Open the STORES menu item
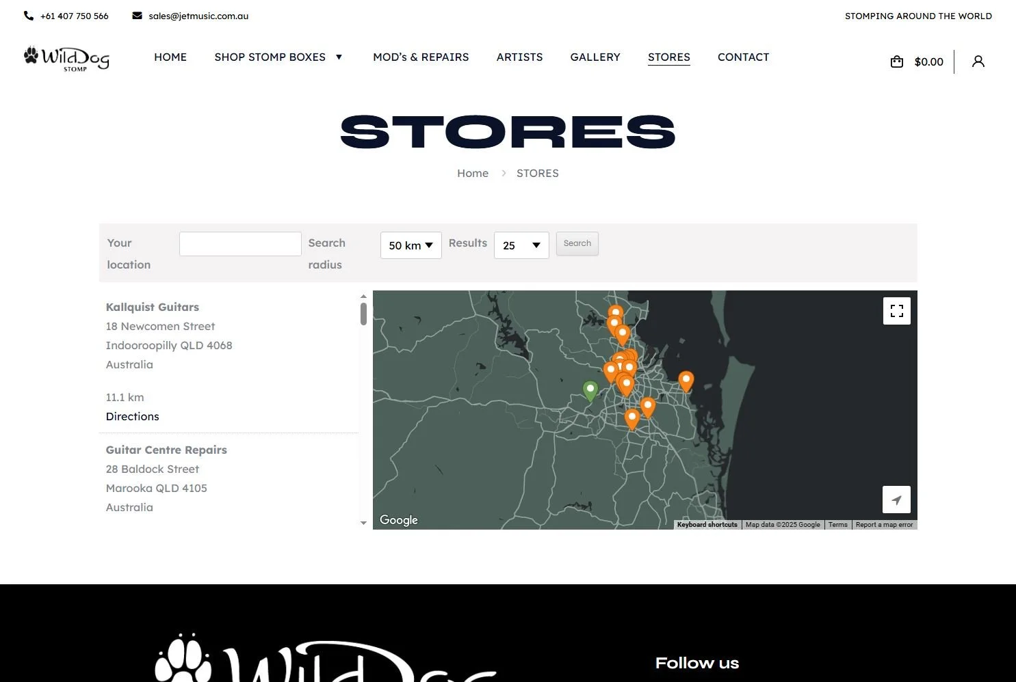The image size is (1016, 682). [669, 57]
